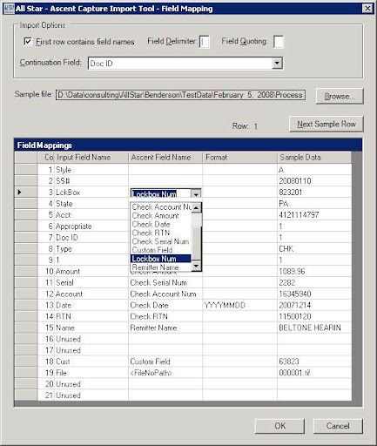The width and height of the screenshot is (377, 446).
Task: Click the Browse button
Action: coord(340,96)
